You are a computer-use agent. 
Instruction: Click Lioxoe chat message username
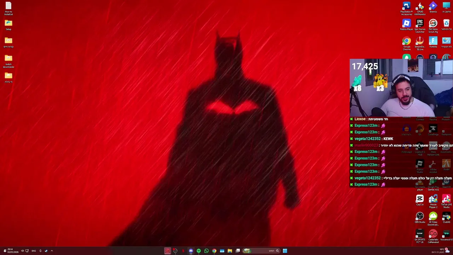pos(360,119)
